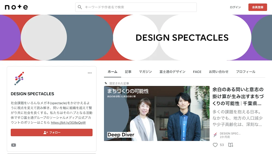This screenshot has height=154, width=272.
Task: Open the FACE tab
Action: (197, 72)
